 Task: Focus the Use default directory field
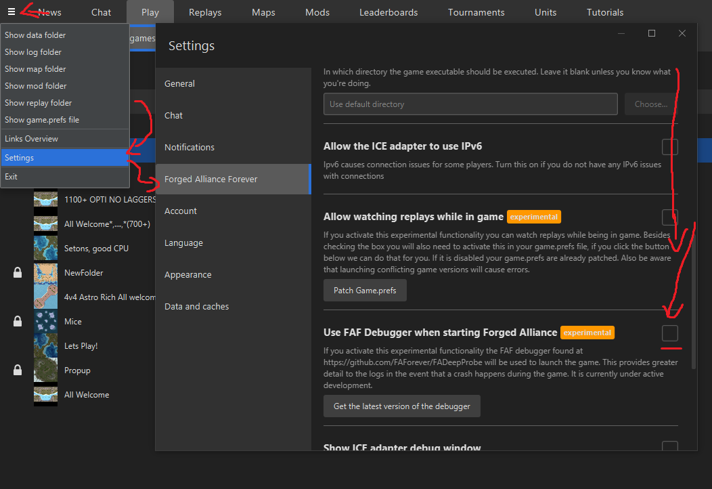pos(470,104)
